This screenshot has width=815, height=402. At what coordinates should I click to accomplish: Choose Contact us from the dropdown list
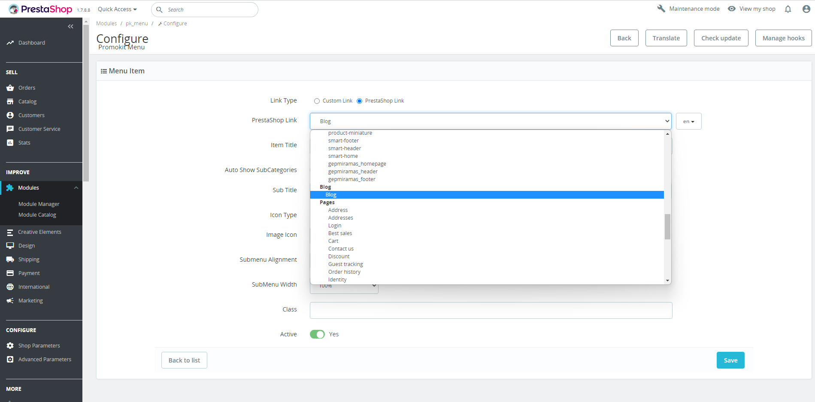pyautogui.click(x=341, y=249)
